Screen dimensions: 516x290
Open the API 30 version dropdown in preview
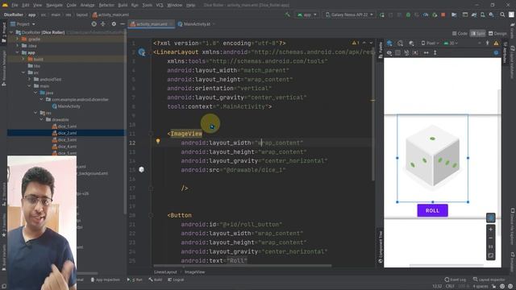coord(451,43)
